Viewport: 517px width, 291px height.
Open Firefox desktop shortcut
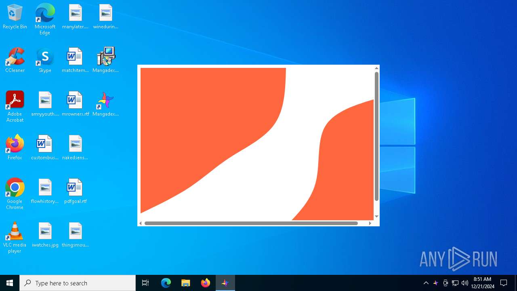point(15,148)
